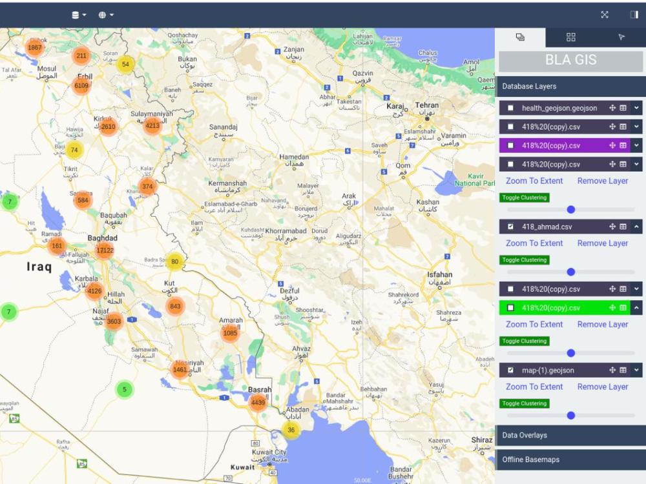This screenshot has width=646, height=484.
Task: Toggle Clustering for map-(1).geojson
Action: 524,403
